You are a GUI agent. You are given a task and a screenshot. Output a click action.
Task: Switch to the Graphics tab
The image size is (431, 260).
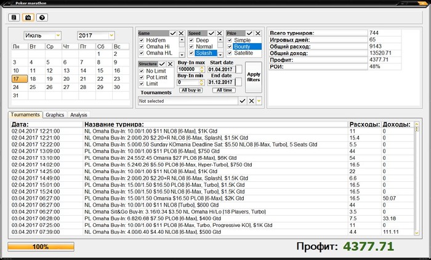point(55,115)
